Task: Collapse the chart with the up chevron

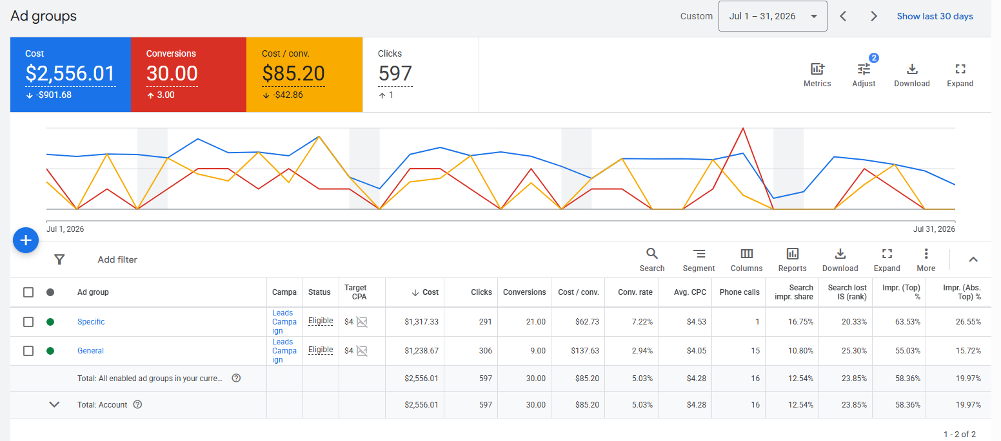Action: [x=973, y=259]
